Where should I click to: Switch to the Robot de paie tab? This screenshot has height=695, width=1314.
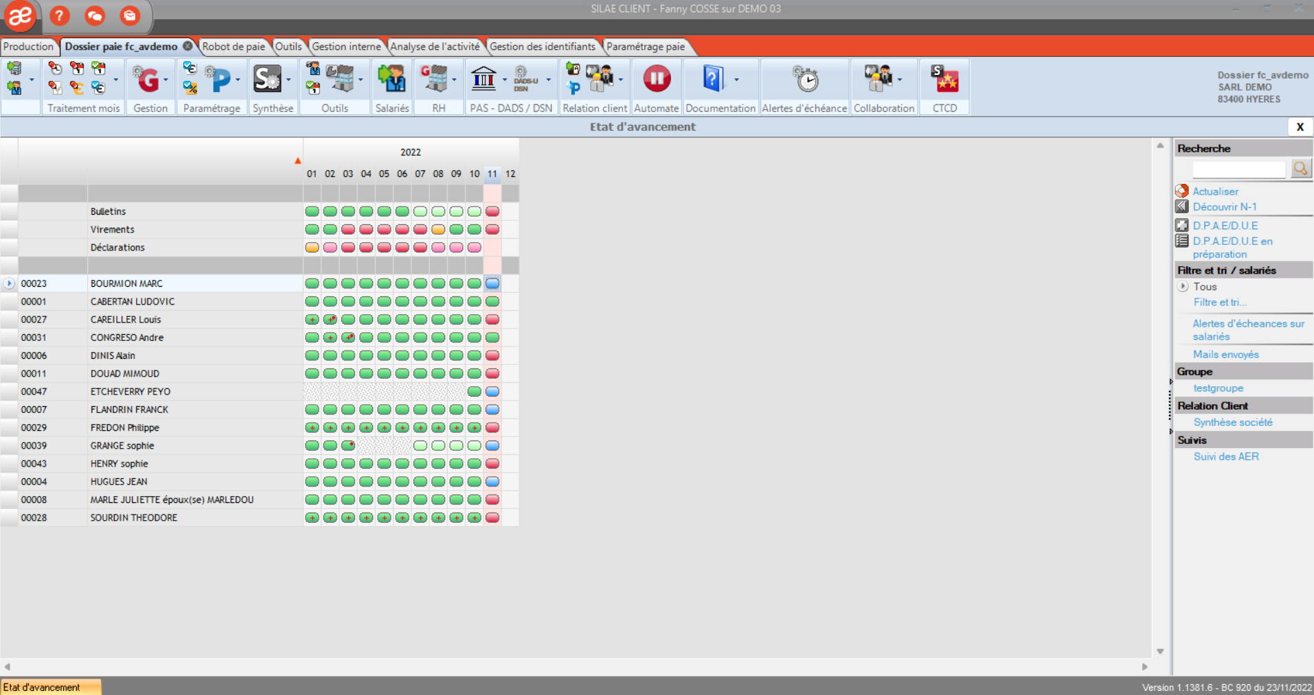point(234,47)
